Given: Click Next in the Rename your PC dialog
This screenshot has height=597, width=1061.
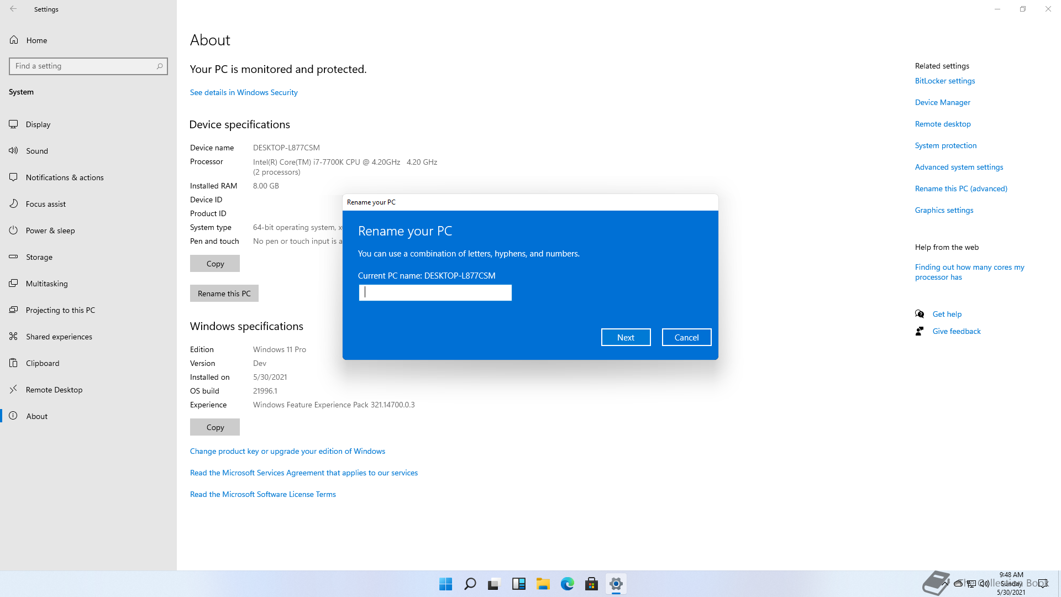Looking at the screenshot, I should click(626, 337).
